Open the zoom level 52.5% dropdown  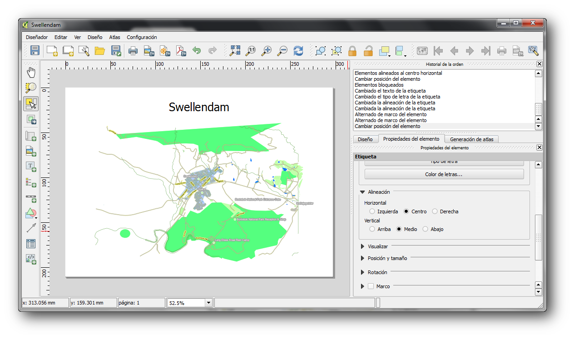click(x=208, y=303)
